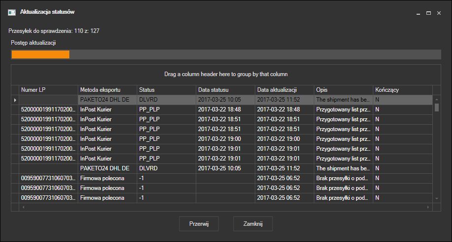Click the vertical scrollbar thumb
The height and width of the screenshot is (242, 452).
437,108
